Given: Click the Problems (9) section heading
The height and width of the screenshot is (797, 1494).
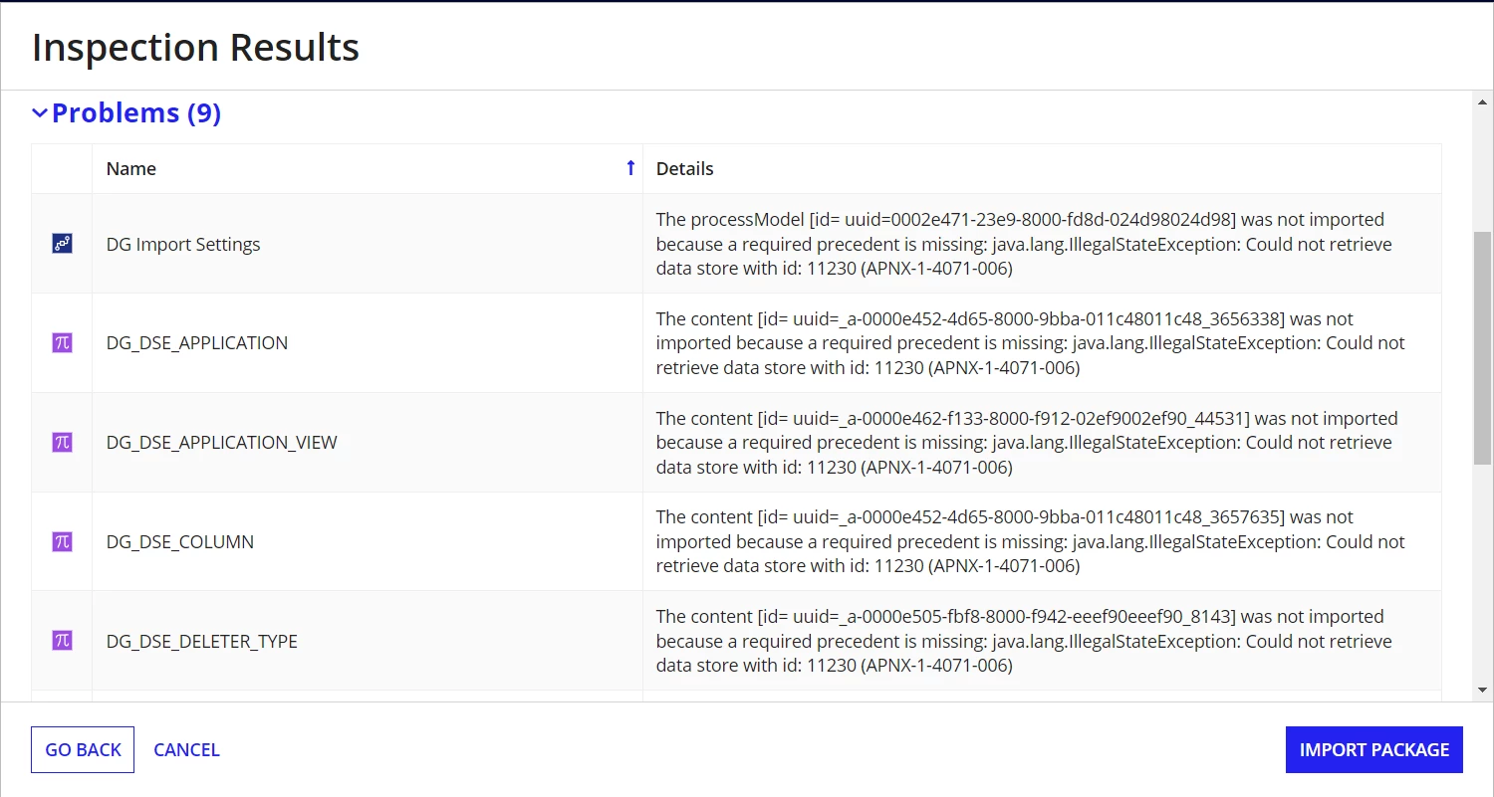Looking at the screenshot, I should tap(135, 113).
